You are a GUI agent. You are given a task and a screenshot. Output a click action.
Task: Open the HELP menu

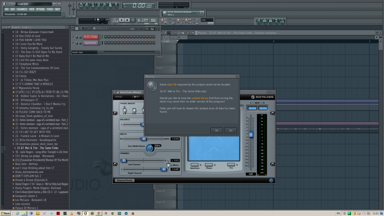pyautogui.click(x=58, y=9)
